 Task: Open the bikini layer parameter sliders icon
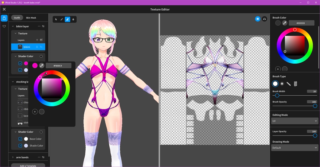coord(43,26)
